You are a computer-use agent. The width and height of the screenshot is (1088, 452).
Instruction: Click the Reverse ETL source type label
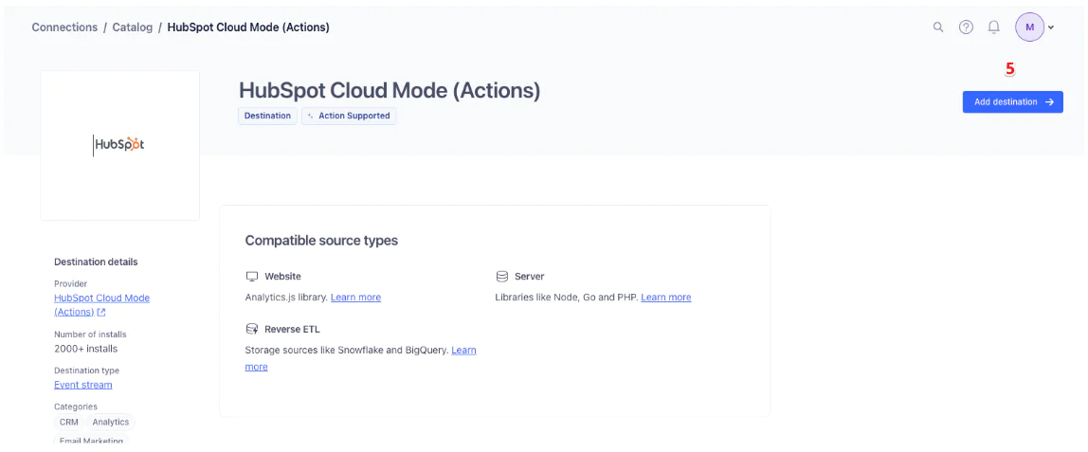click(292, 329)
